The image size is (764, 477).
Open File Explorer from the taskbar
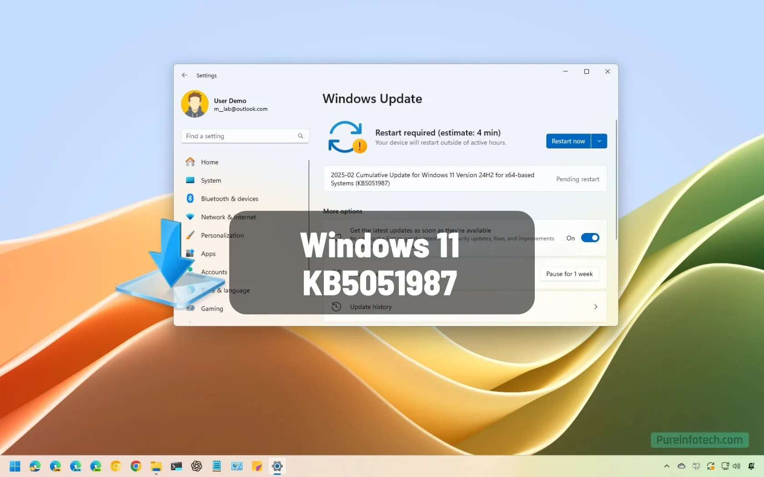pyautogui.click(x=156, y=466)
